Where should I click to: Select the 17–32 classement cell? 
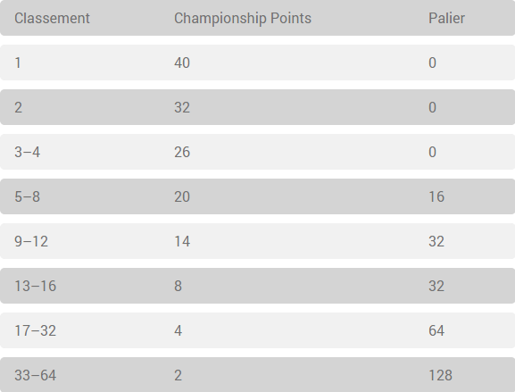(x=35, y=330)
